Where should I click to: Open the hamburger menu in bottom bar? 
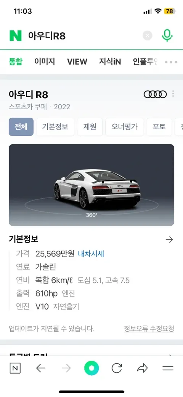(x=168, y=368)
